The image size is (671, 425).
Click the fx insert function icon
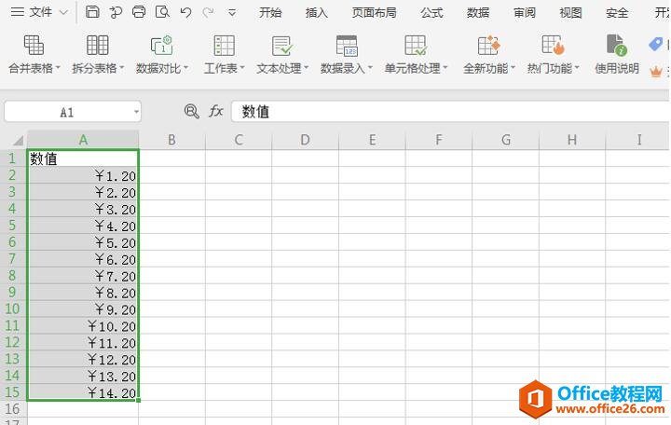(x=216, y=112)
